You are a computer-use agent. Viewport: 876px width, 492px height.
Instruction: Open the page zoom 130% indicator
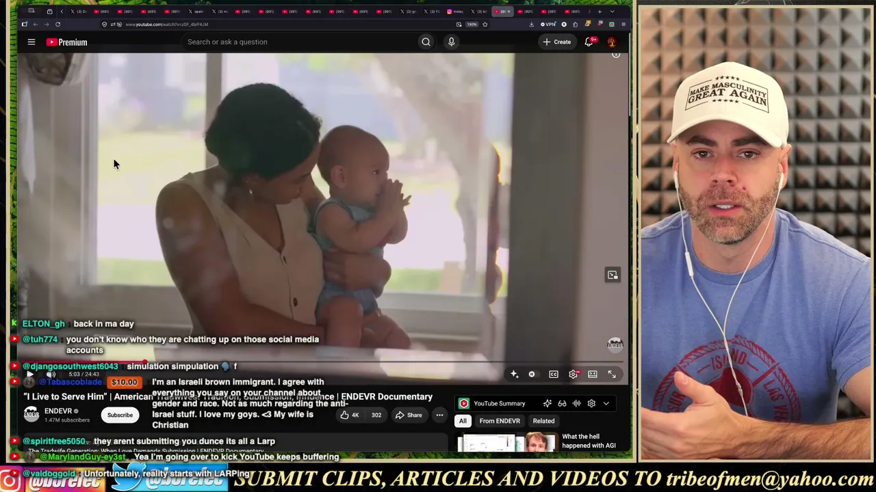472,25
